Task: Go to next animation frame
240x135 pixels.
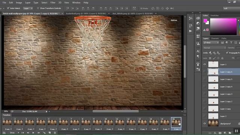Action: [x=39, y=133]
